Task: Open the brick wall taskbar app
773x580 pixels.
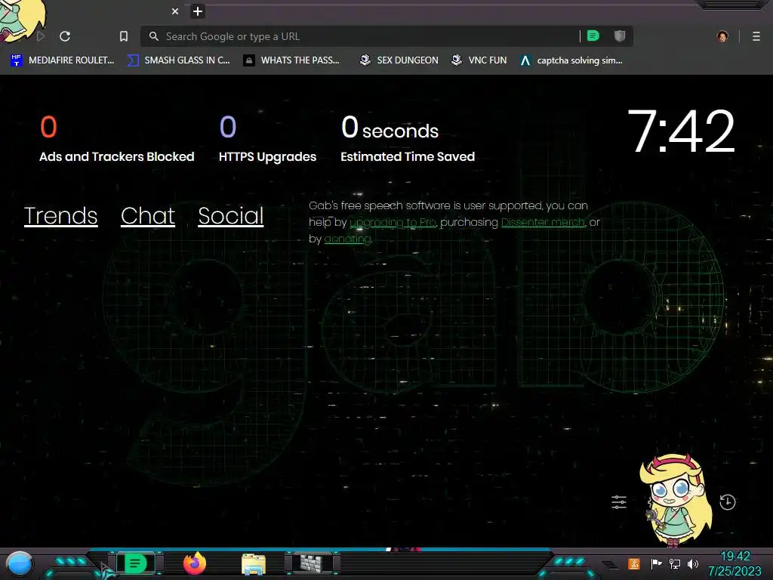Action: [312, 563]
